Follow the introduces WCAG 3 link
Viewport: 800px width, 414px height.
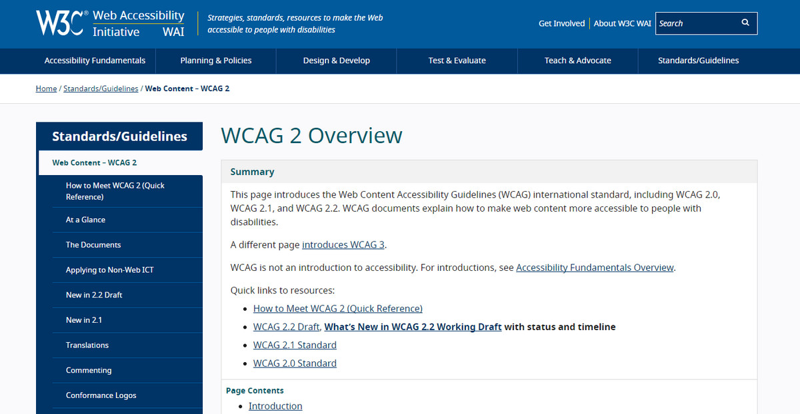(343, 245)
